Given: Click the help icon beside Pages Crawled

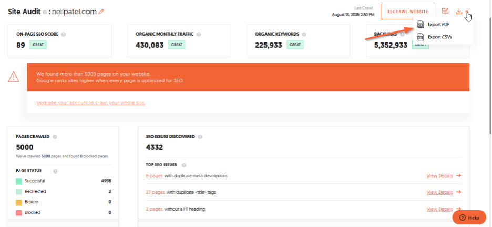Looking at the screenshot, I should pos(55,137).
